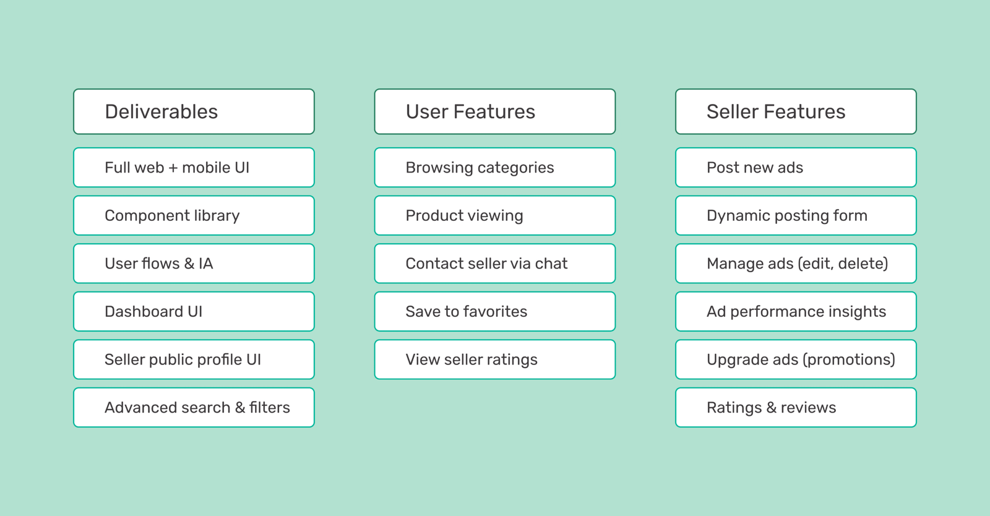The image size is (990, 516).
Task: Click the Full web + mobile UI item
Action: coord(194,167)
